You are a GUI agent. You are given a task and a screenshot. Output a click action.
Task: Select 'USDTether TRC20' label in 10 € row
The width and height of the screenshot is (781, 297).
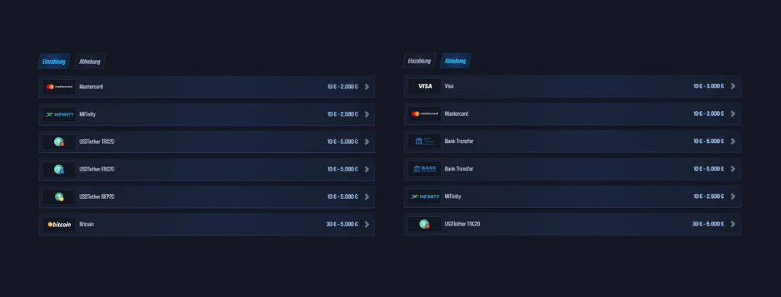(97, 142)
